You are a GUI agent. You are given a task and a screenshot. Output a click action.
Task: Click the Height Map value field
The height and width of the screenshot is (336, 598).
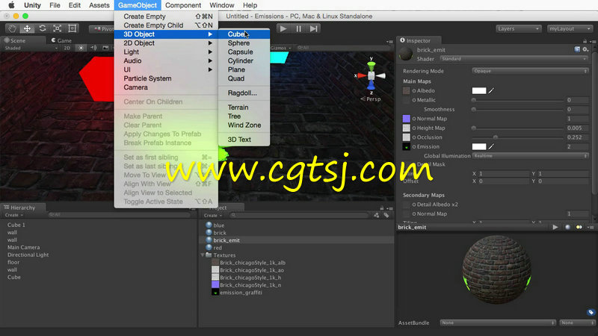tap(577, 128)
